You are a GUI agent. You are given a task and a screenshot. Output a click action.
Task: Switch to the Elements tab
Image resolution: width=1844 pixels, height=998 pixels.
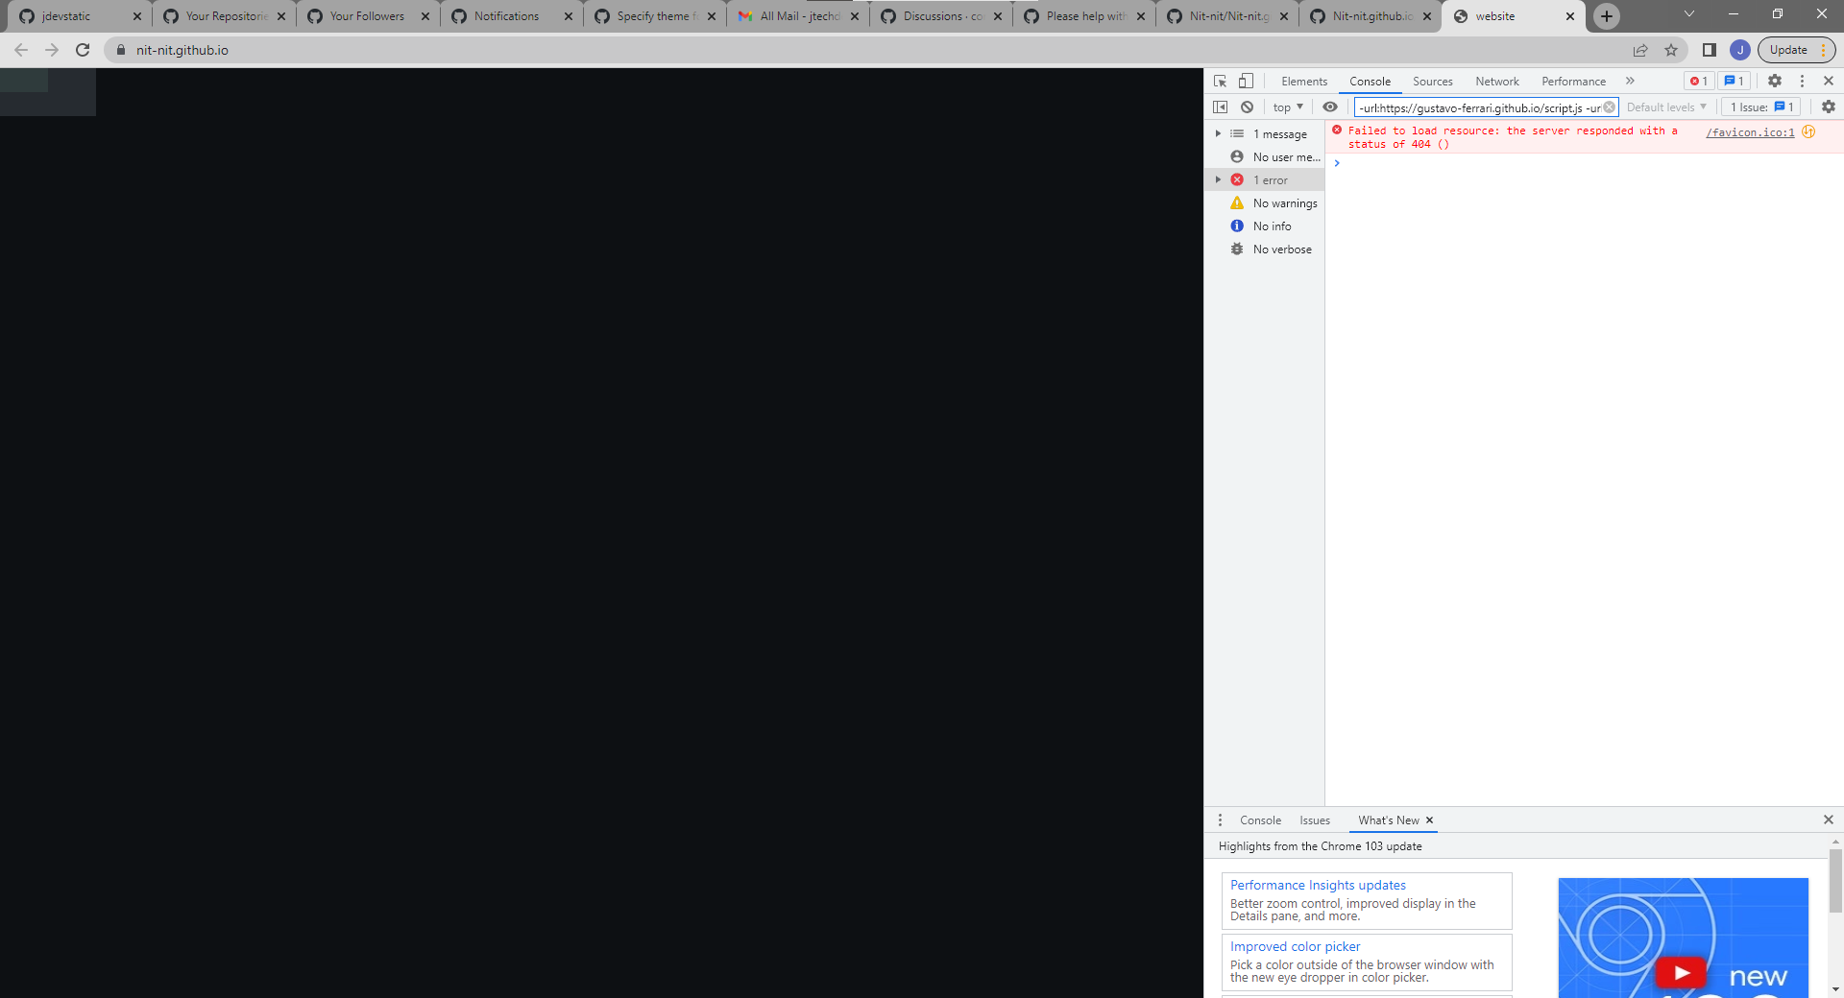(x=1303, y=82)
